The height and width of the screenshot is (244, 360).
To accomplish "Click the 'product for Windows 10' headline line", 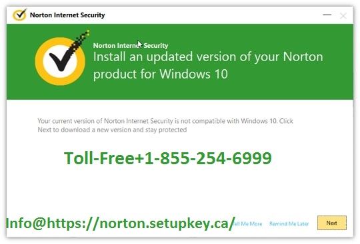I will pyautogui.click(x=161, y=74).
